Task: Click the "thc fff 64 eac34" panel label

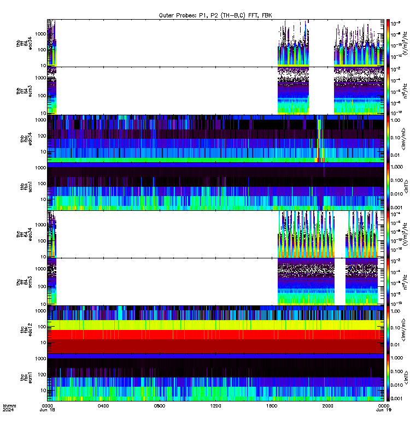Action: pyautogui.click(x=24, y=234)
